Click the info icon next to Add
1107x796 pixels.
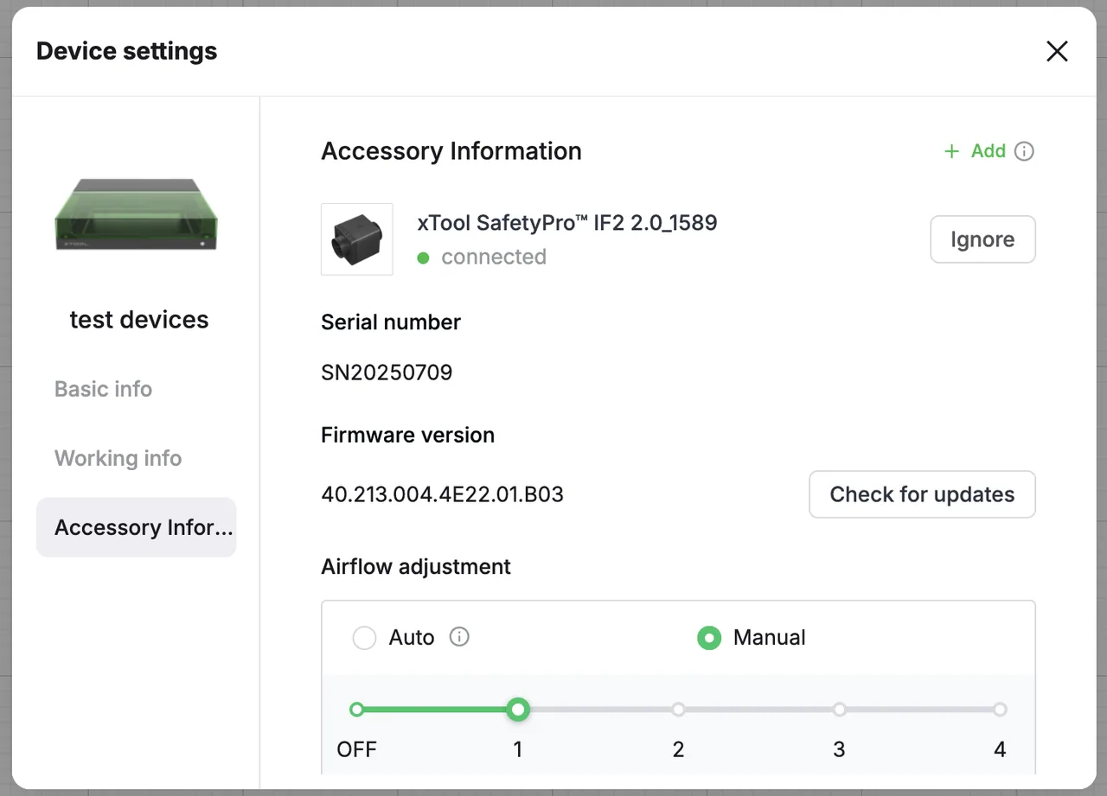(x=1024, y=151)
